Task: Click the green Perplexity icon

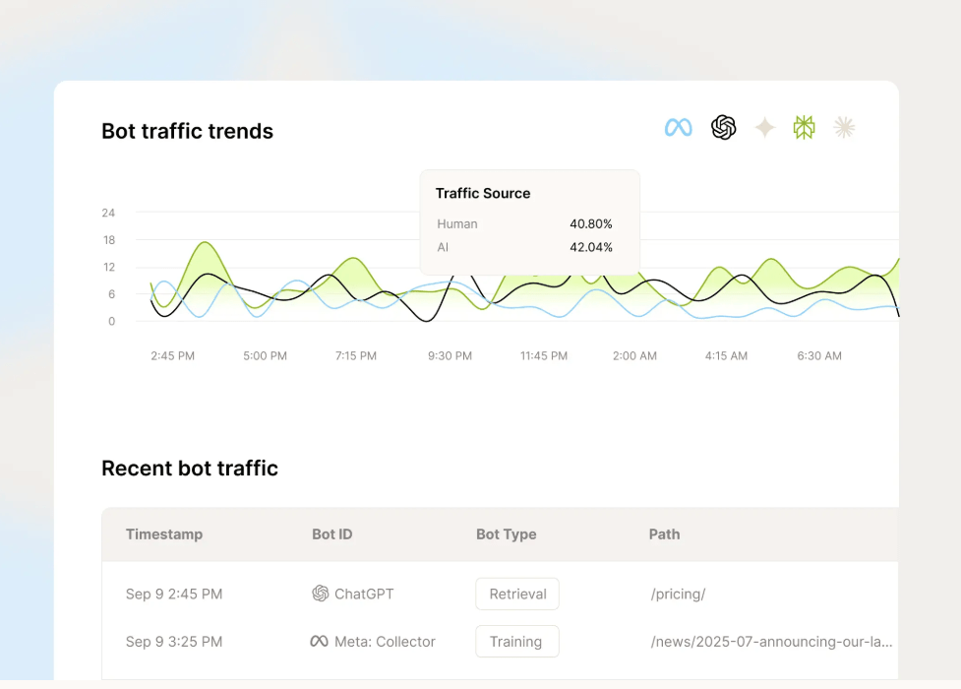Action: point(804,127)
